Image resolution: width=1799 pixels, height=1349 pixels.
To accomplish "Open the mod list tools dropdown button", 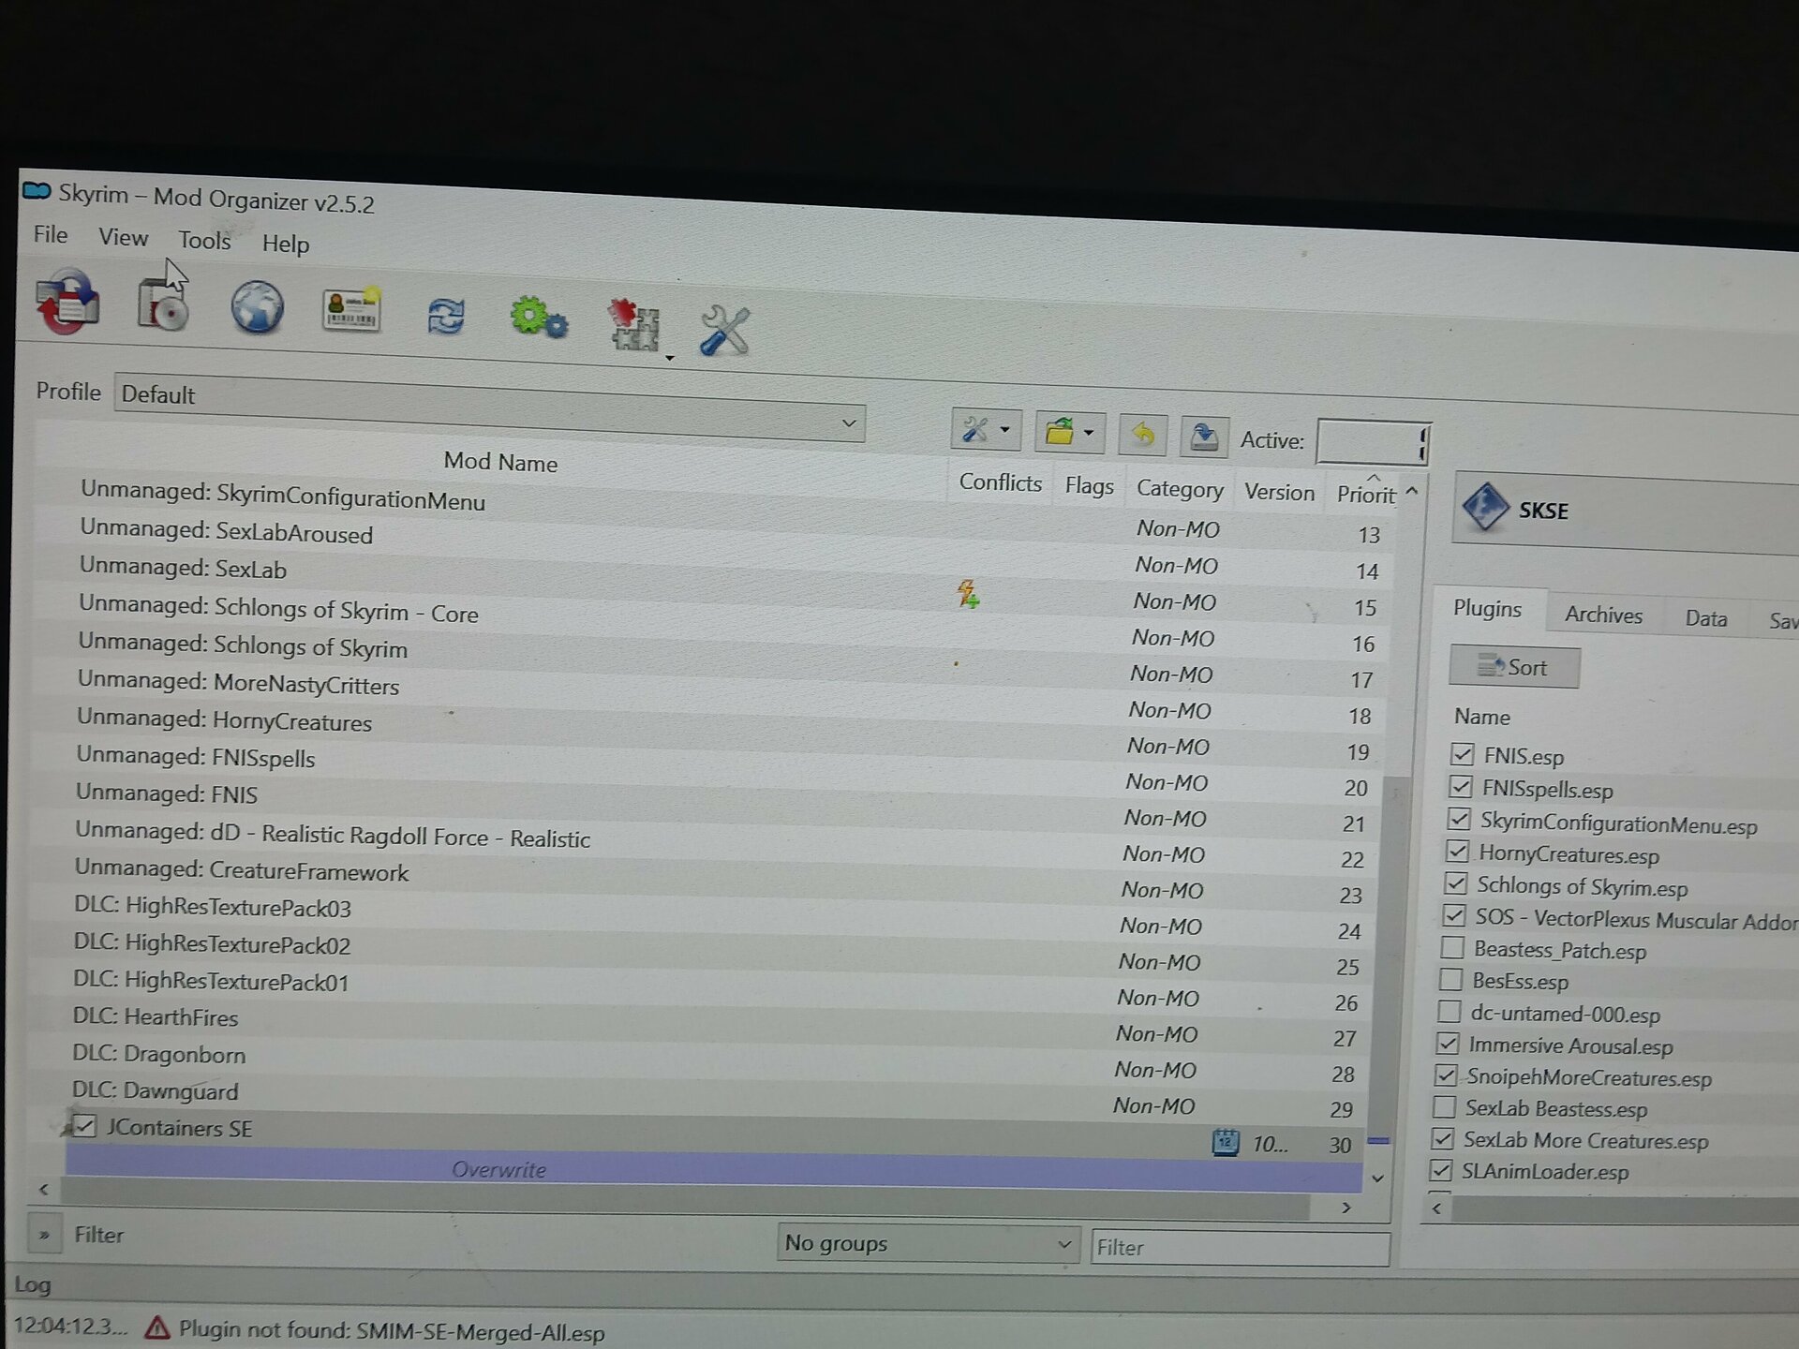I will 986,430.
